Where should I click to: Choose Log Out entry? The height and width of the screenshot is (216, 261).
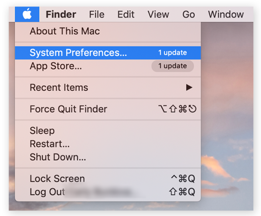tap(47, 192)
